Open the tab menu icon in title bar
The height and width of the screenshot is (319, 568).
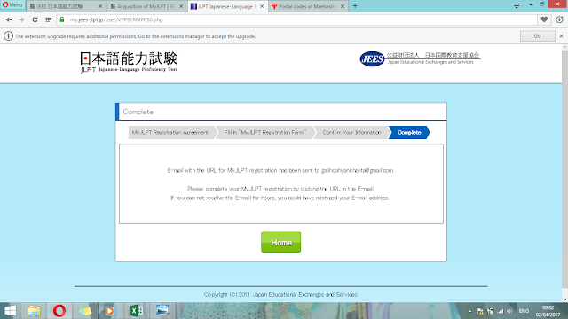pos(517,6)
